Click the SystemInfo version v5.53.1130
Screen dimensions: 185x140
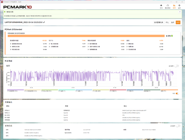pyautogui.click(x=86, y=133)
